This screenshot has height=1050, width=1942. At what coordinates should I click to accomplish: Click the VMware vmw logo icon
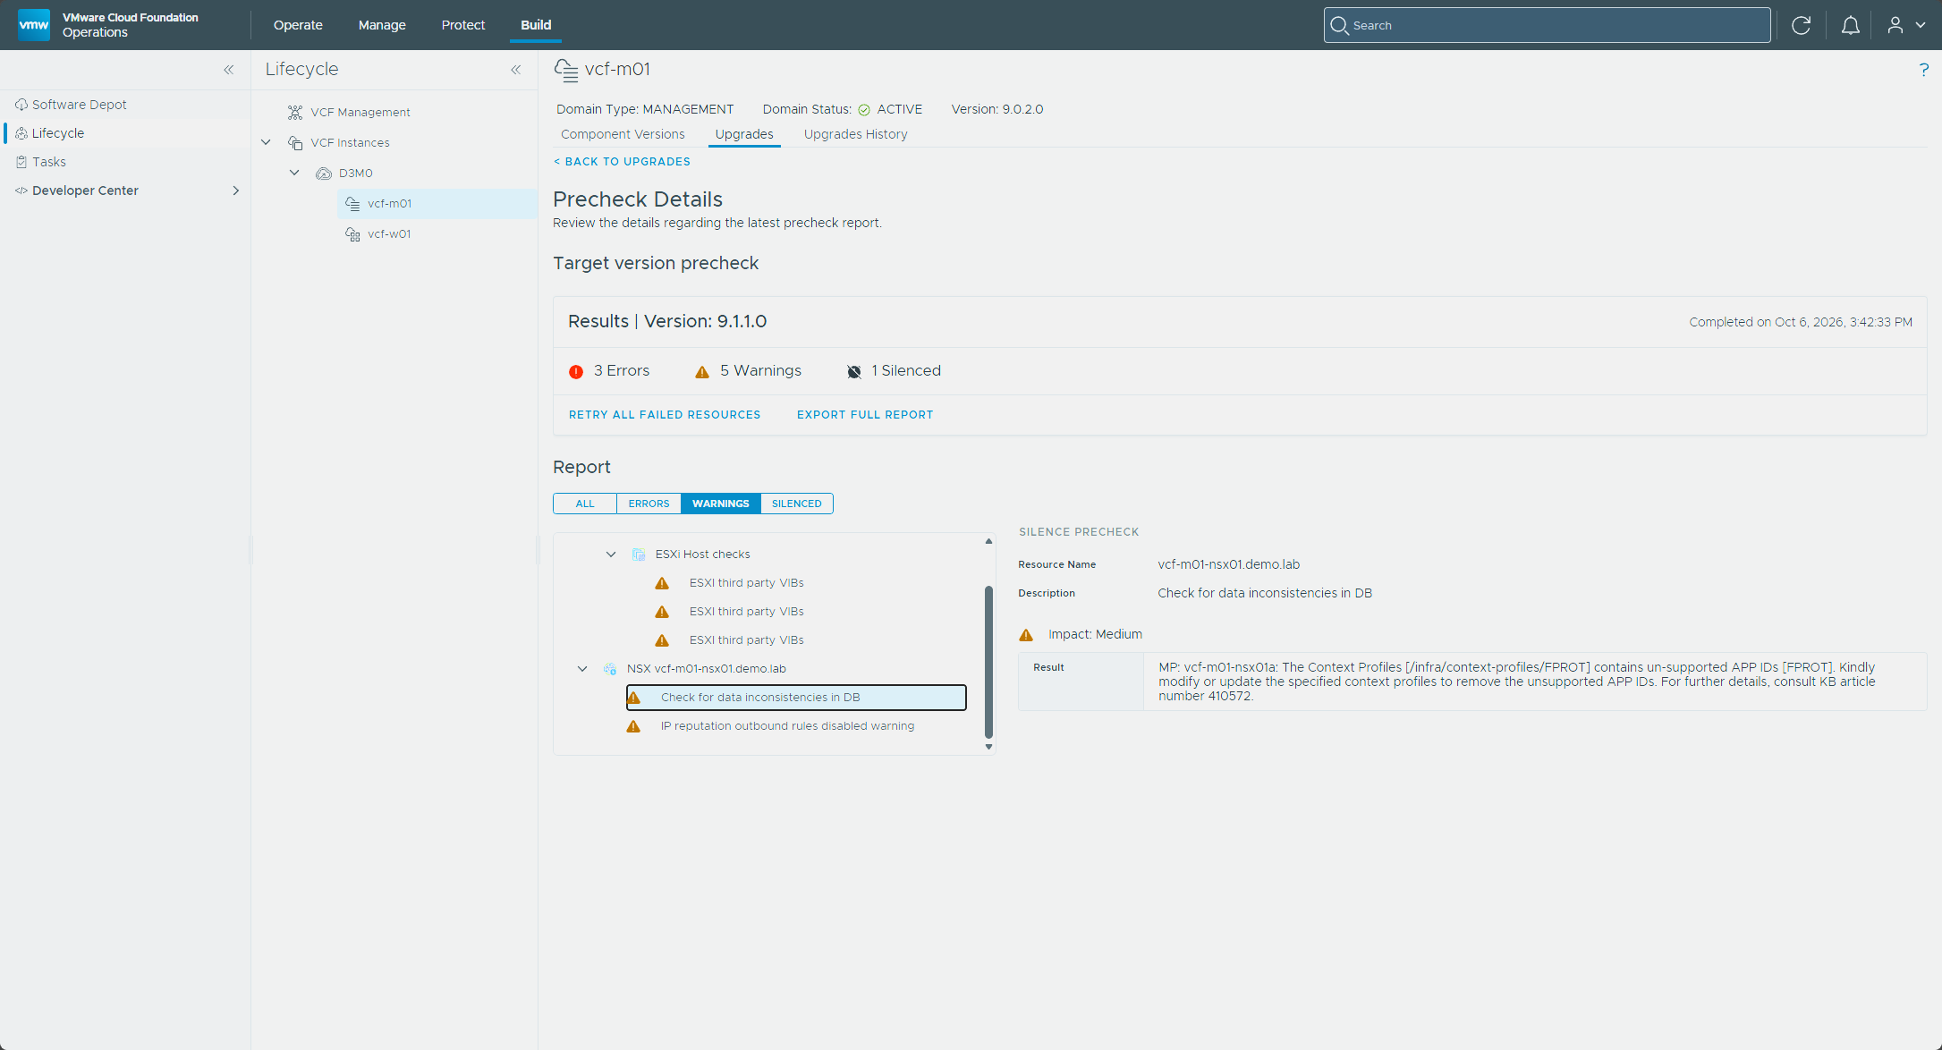(x=34, y=25)
